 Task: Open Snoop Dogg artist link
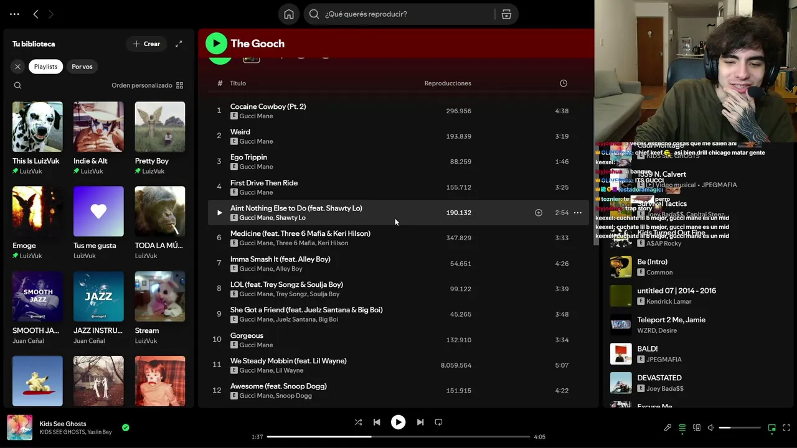[294, 396]
